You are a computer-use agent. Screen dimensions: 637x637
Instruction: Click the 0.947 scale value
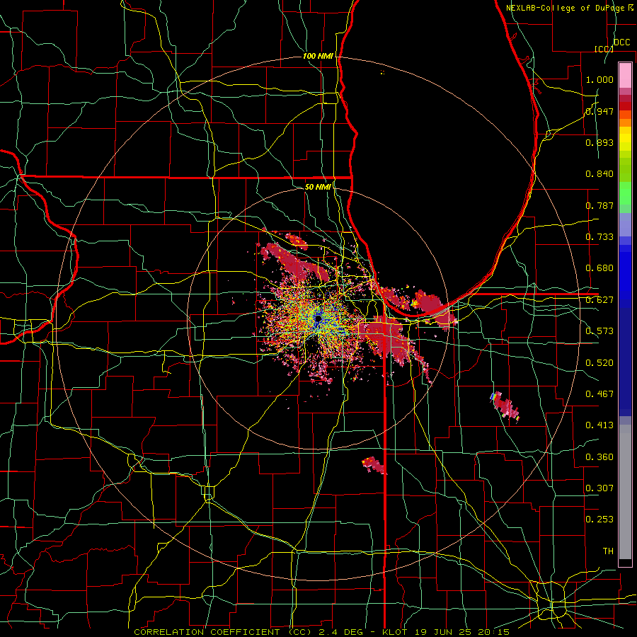[599, 111]
